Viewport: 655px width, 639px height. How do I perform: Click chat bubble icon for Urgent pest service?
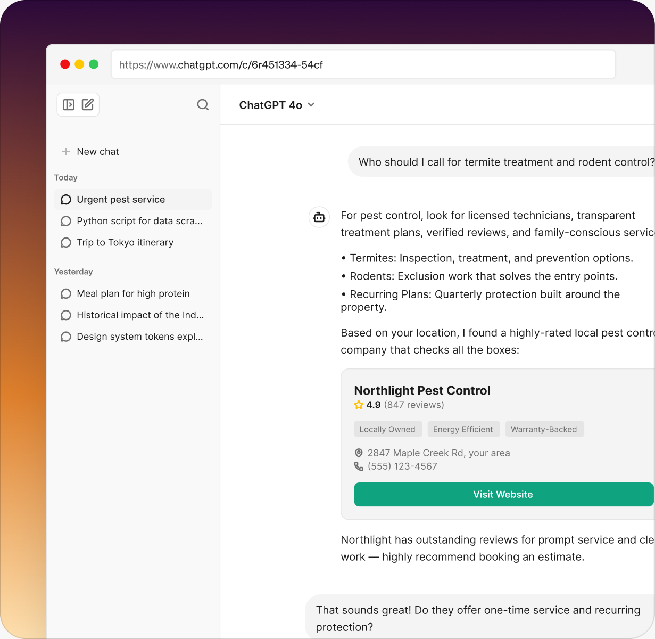pos(66,200)
